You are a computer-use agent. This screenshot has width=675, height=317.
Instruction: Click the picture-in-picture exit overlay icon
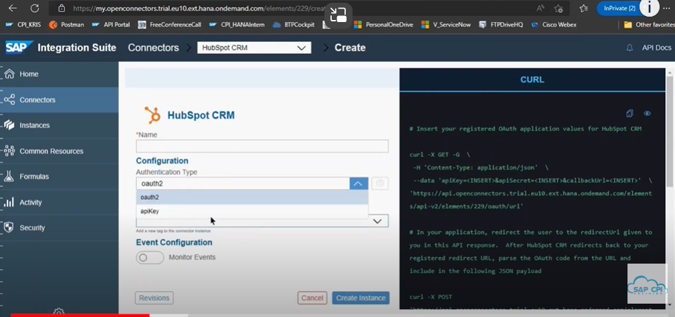coord(339,15)
